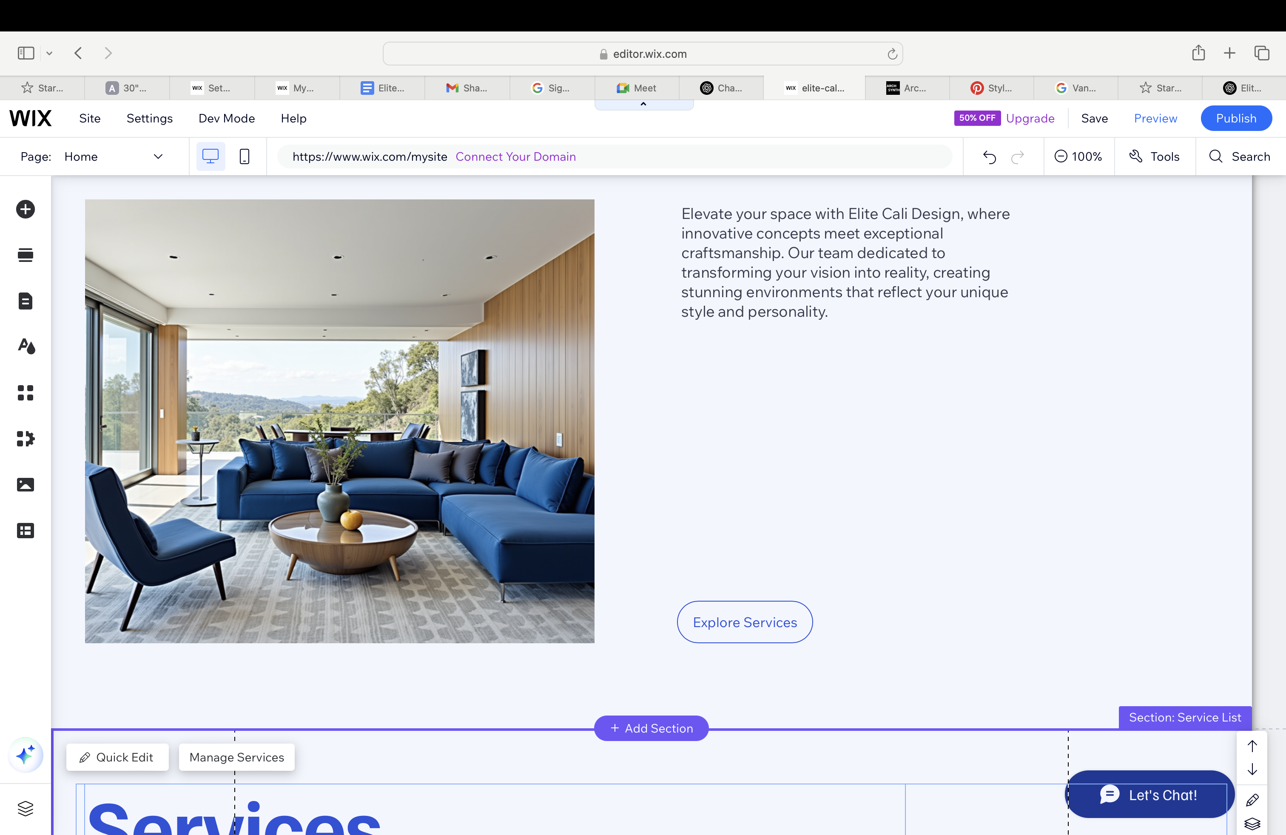1286x835 pixels.
Task: Click Connect Your Domain link
Action: (515, 156)
